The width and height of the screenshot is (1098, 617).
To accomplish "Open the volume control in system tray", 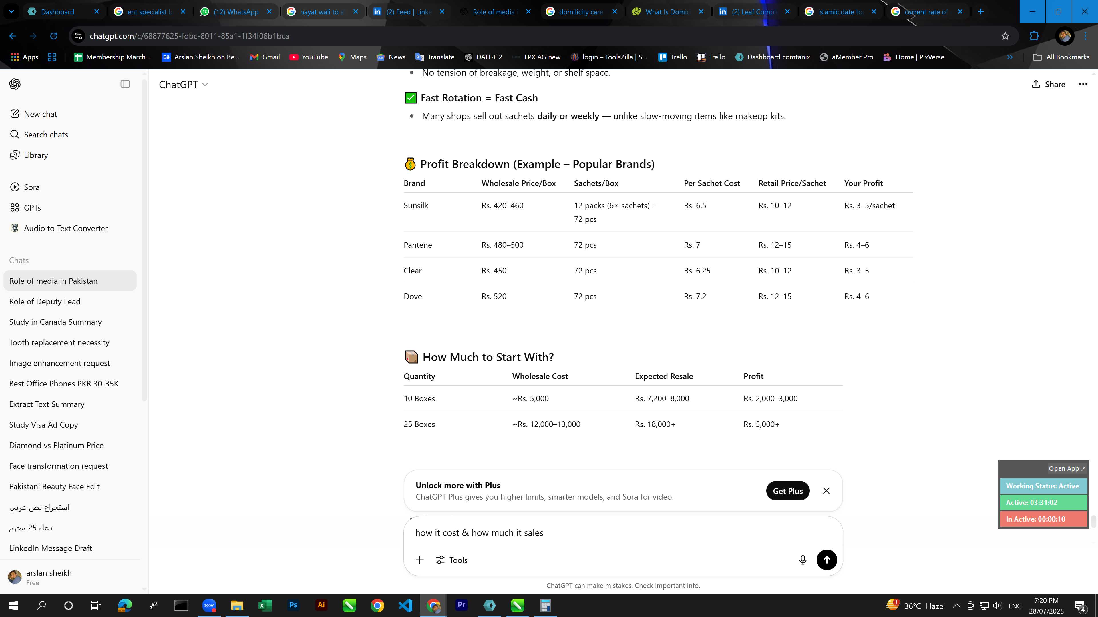I will click(x=997, y=606).
